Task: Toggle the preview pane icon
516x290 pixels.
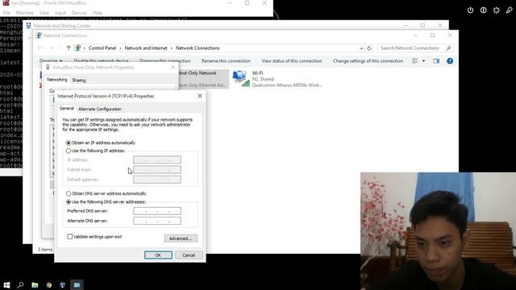Action: pyautogui.click(x=436, y=61)
